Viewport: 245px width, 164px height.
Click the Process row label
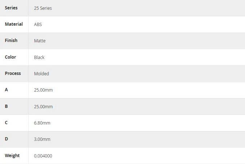point(13,73)
